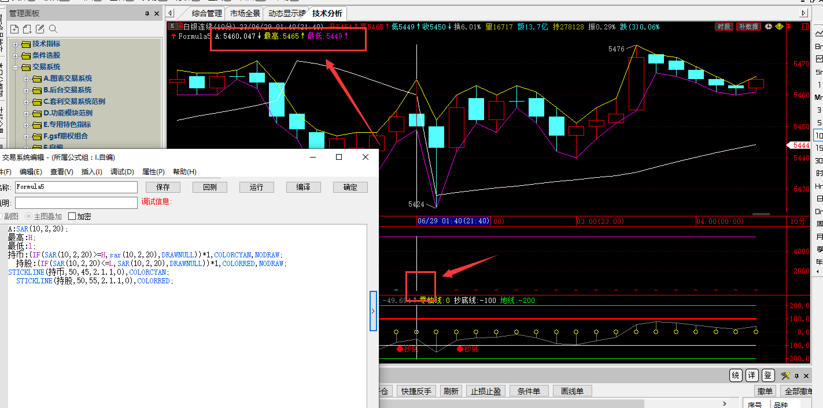Viewport: 823px width, 408px height.
Task: Click the 条件单 button
Action: point(529,391)
